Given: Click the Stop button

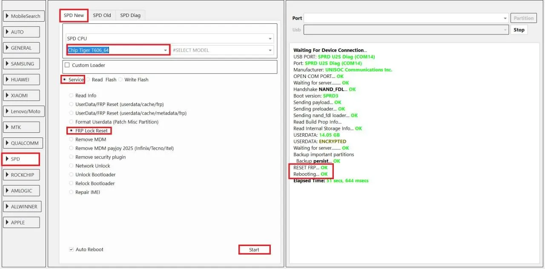Looking at the screenshot, I should point(519,30).
